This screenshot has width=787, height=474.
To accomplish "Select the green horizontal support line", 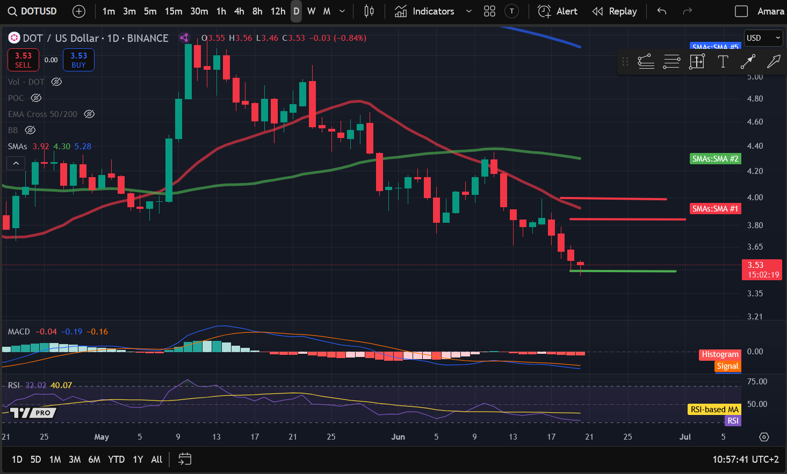I will click(x=623, y=271).
